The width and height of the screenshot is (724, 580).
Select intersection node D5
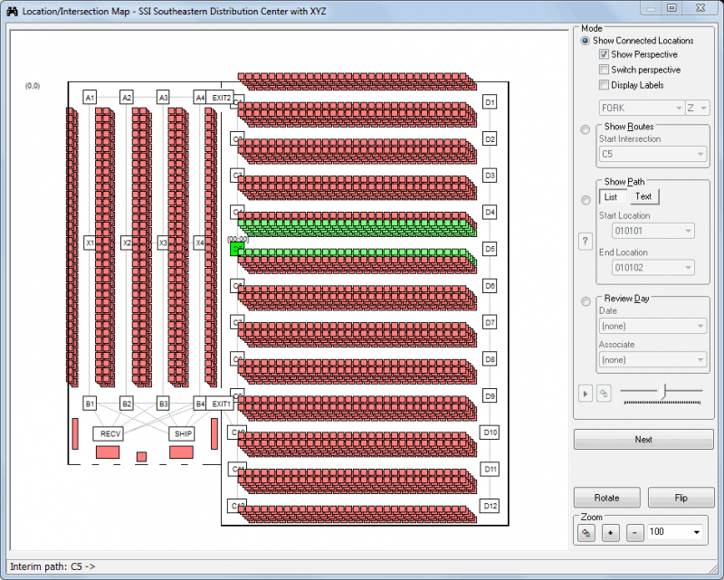490,249
